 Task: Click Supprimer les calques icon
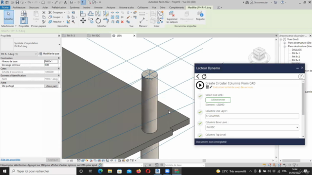coord(172,14)
